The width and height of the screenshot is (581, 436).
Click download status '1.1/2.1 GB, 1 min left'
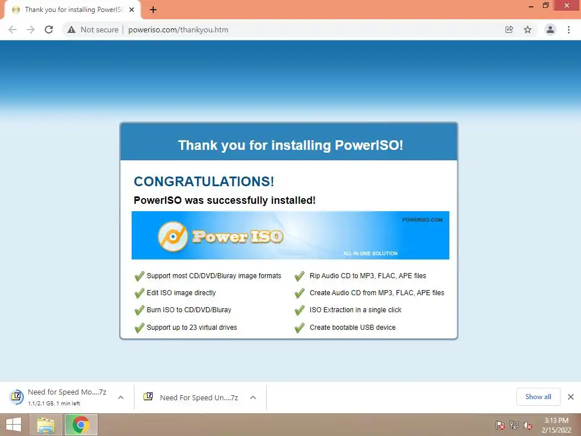point(54,404)
